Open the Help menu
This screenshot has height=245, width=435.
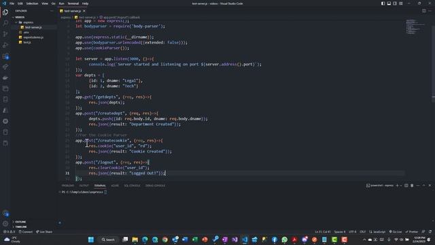tap(85, 3)
